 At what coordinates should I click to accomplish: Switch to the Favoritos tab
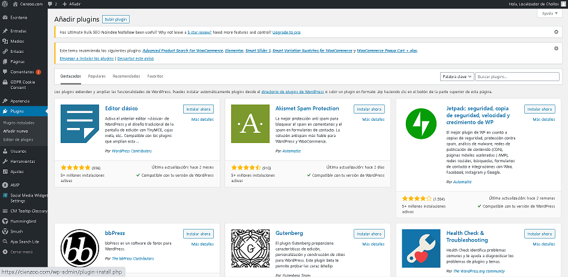(156, 76)
